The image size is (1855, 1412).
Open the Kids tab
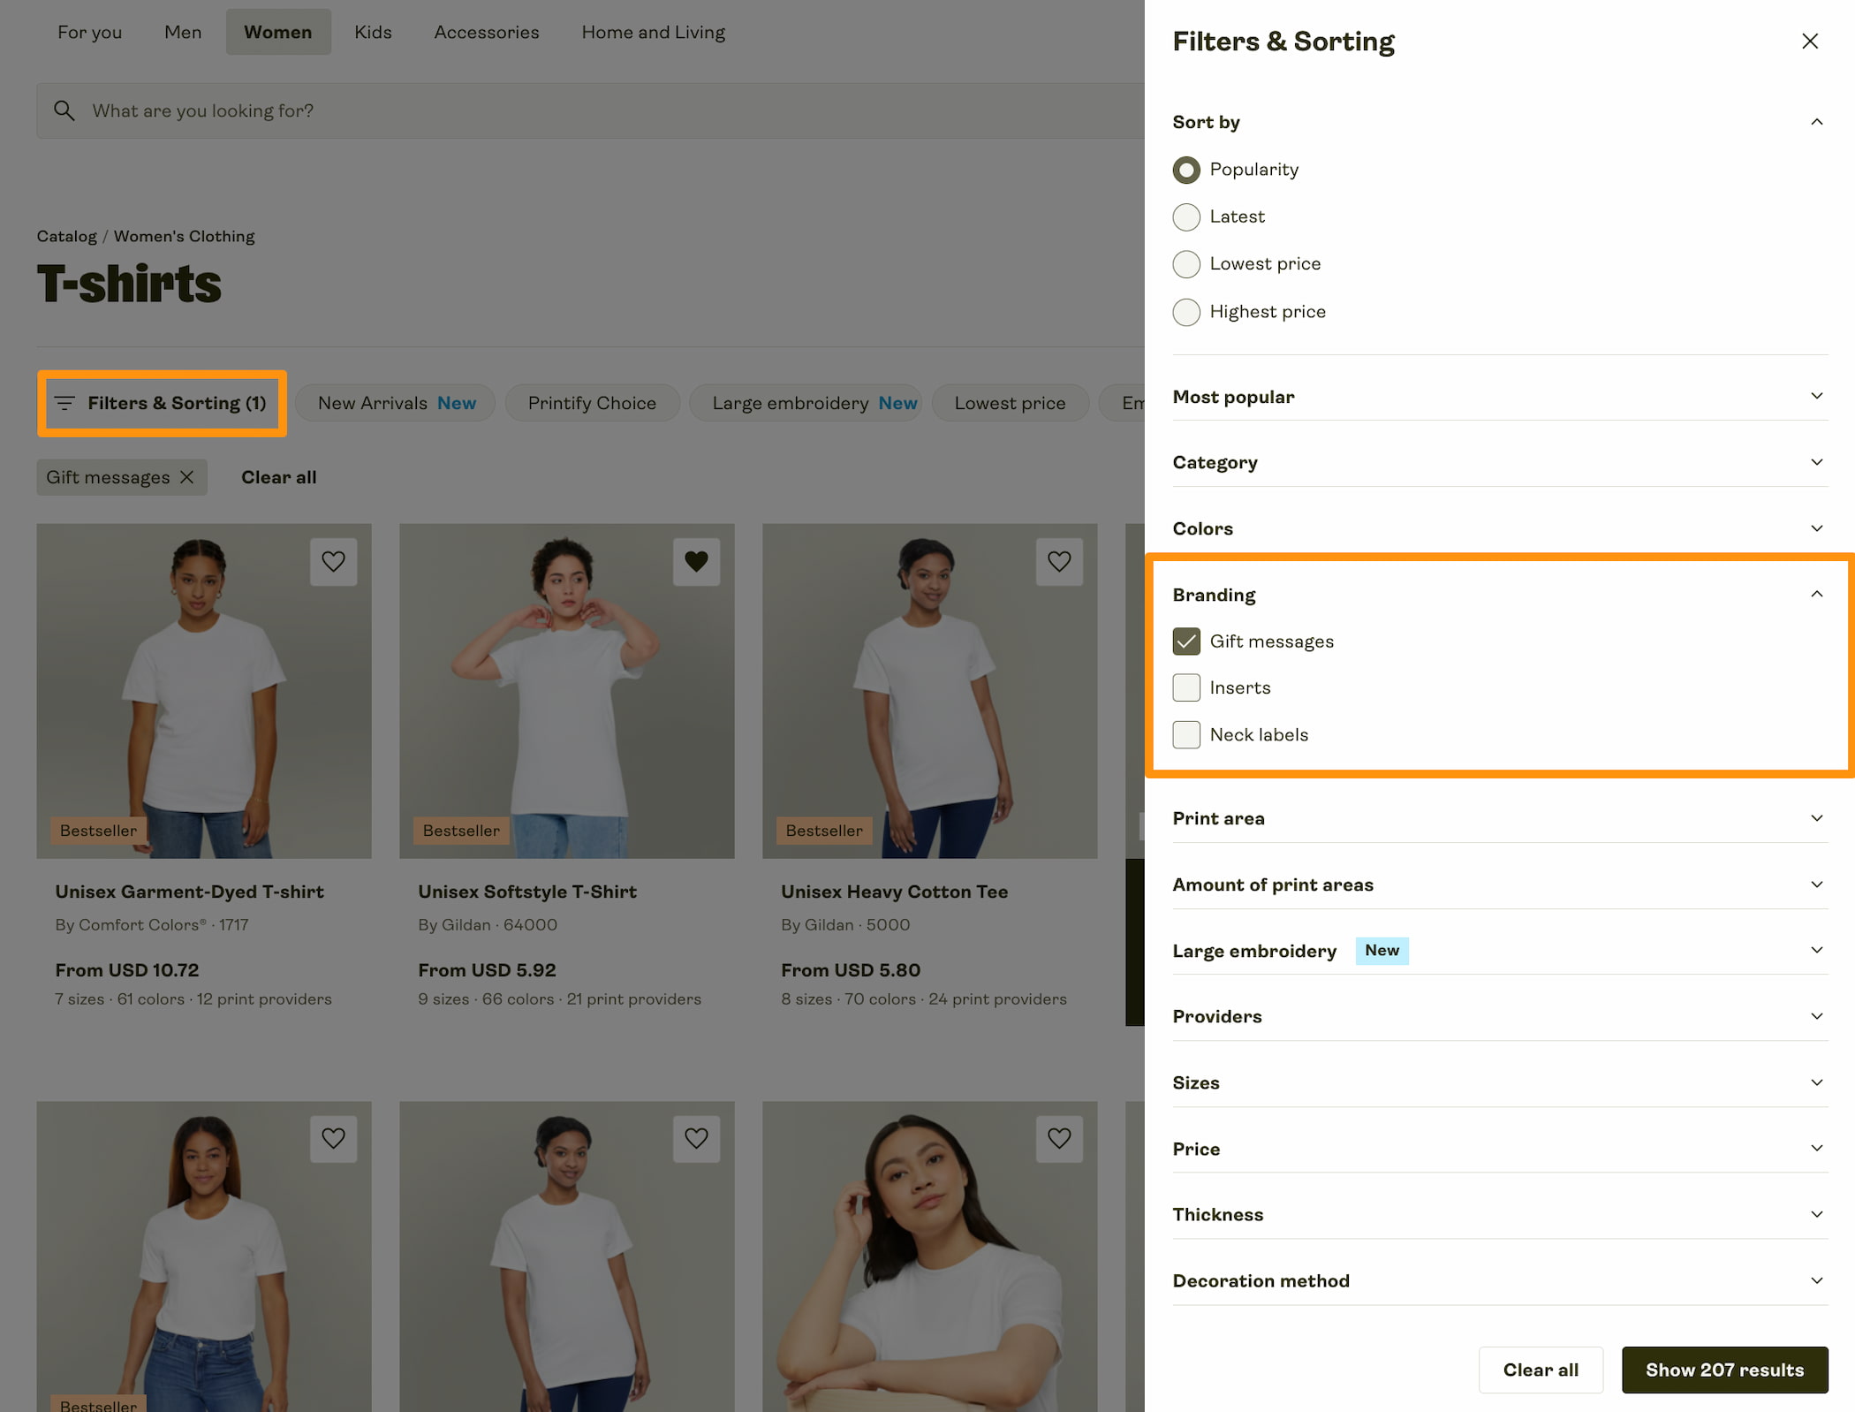pyautogui.click(x=373, y=32)
